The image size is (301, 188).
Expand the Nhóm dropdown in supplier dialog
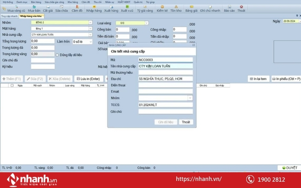(190, 98)
